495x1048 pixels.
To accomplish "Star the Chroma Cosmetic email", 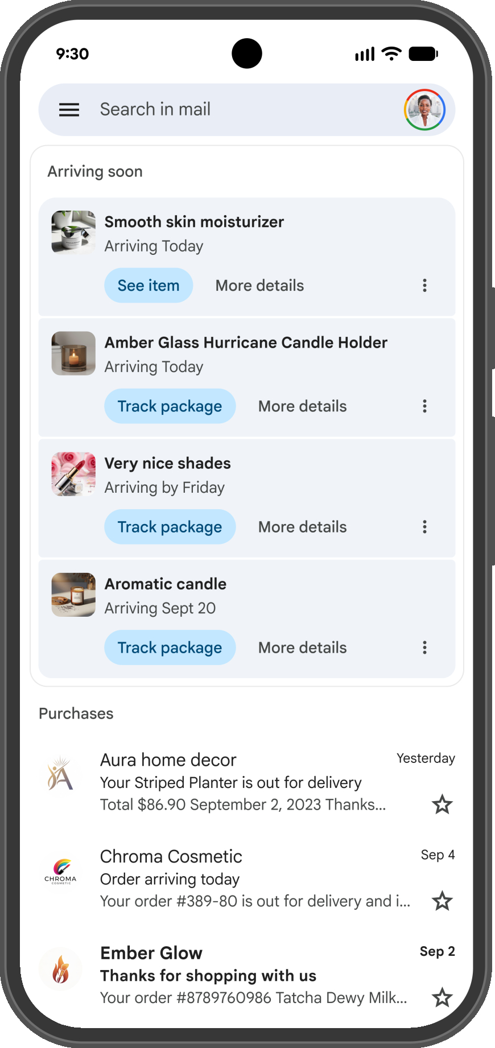I will (442, 901).
